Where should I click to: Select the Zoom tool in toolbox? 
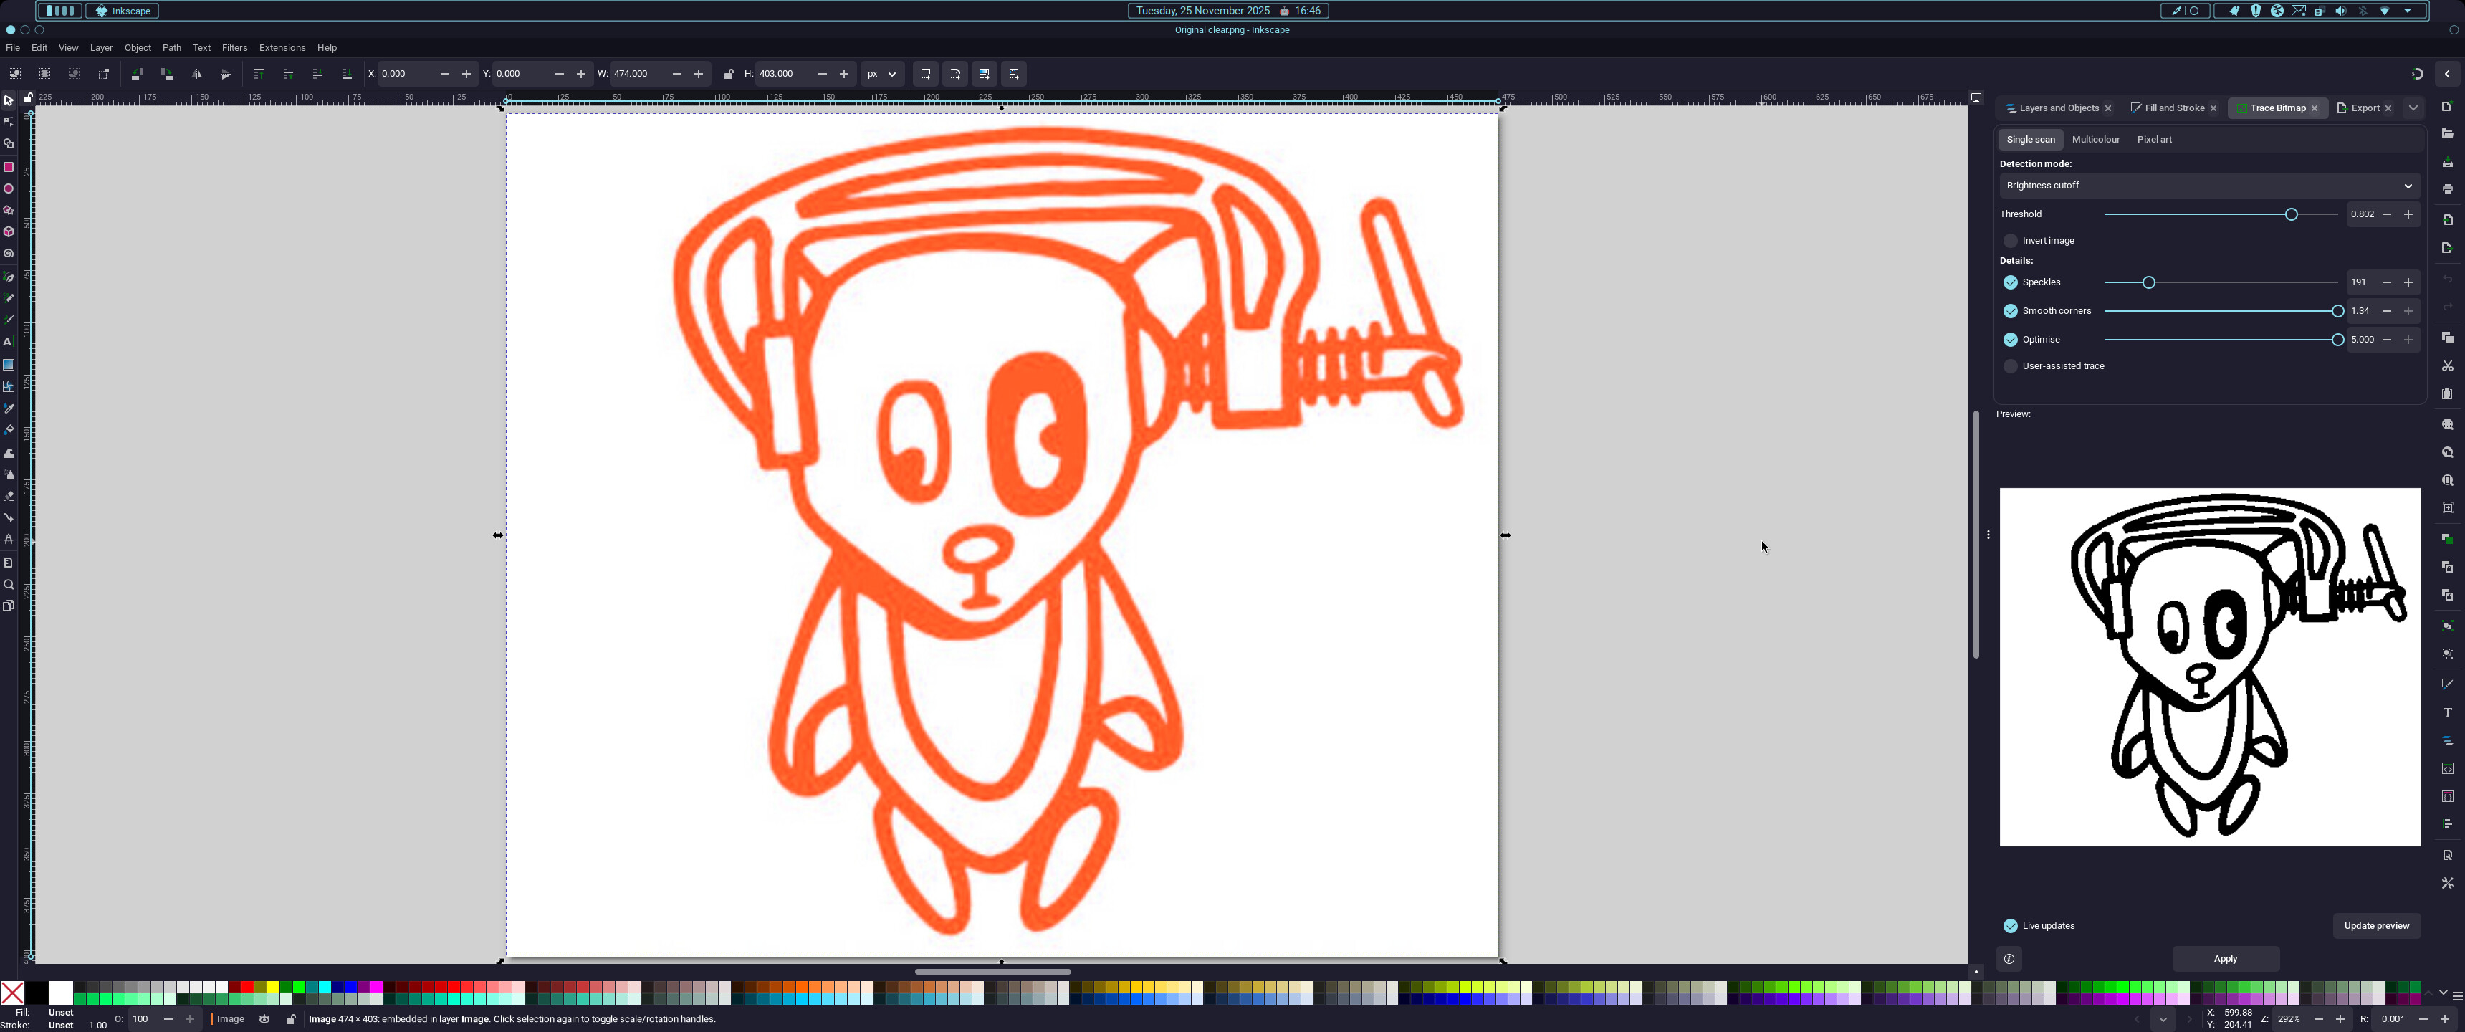pyautogui.click(x=9, y=585)
